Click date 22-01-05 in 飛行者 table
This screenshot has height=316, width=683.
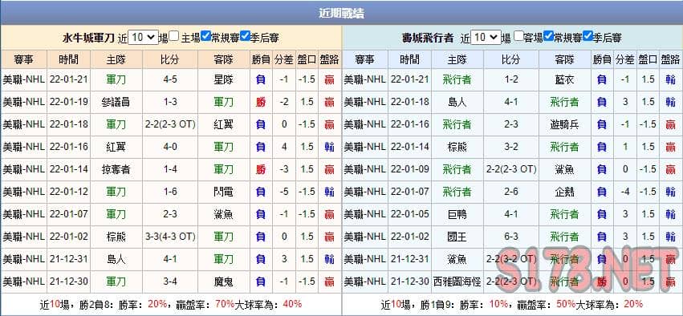point(410,214)
